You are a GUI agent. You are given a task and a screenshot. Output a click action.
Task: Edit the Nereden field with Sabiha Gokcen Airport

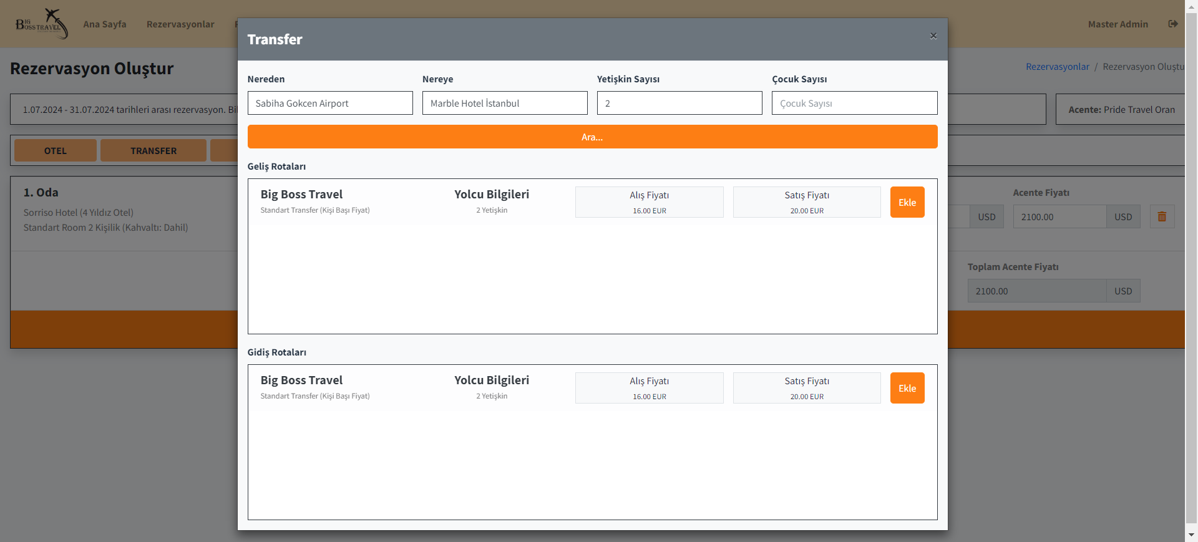(x=330, y=103)
